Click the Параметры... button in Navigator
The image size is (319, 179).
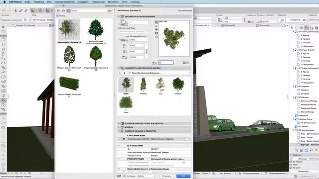pos(304,172)
